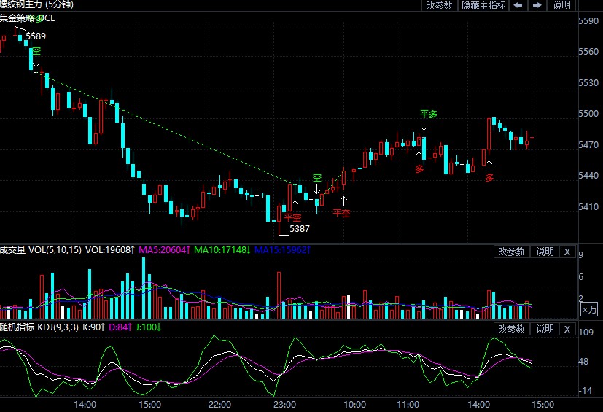The height and width of the screenshot is (412, 603).
Task: Click the green 平多 signal marker
Action: [428, 114]
